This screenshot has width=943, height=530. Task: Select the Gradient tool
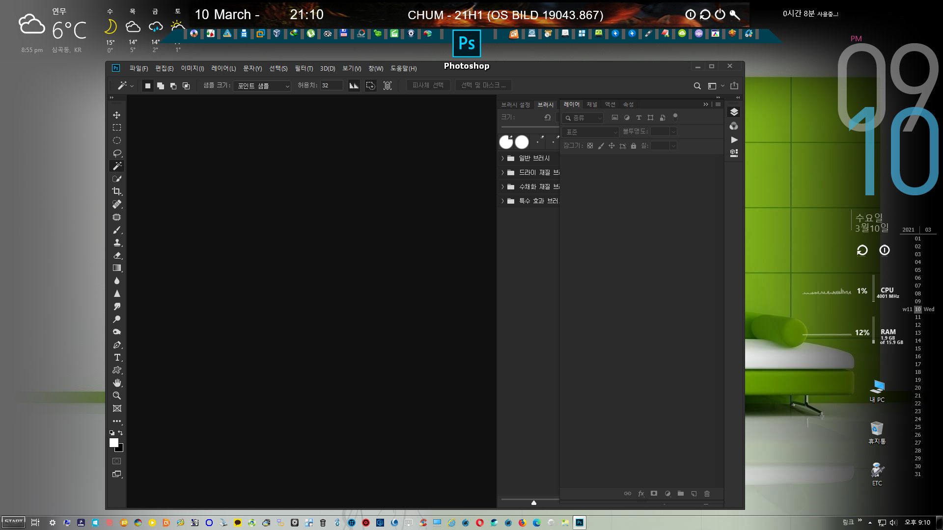[117, 268]
